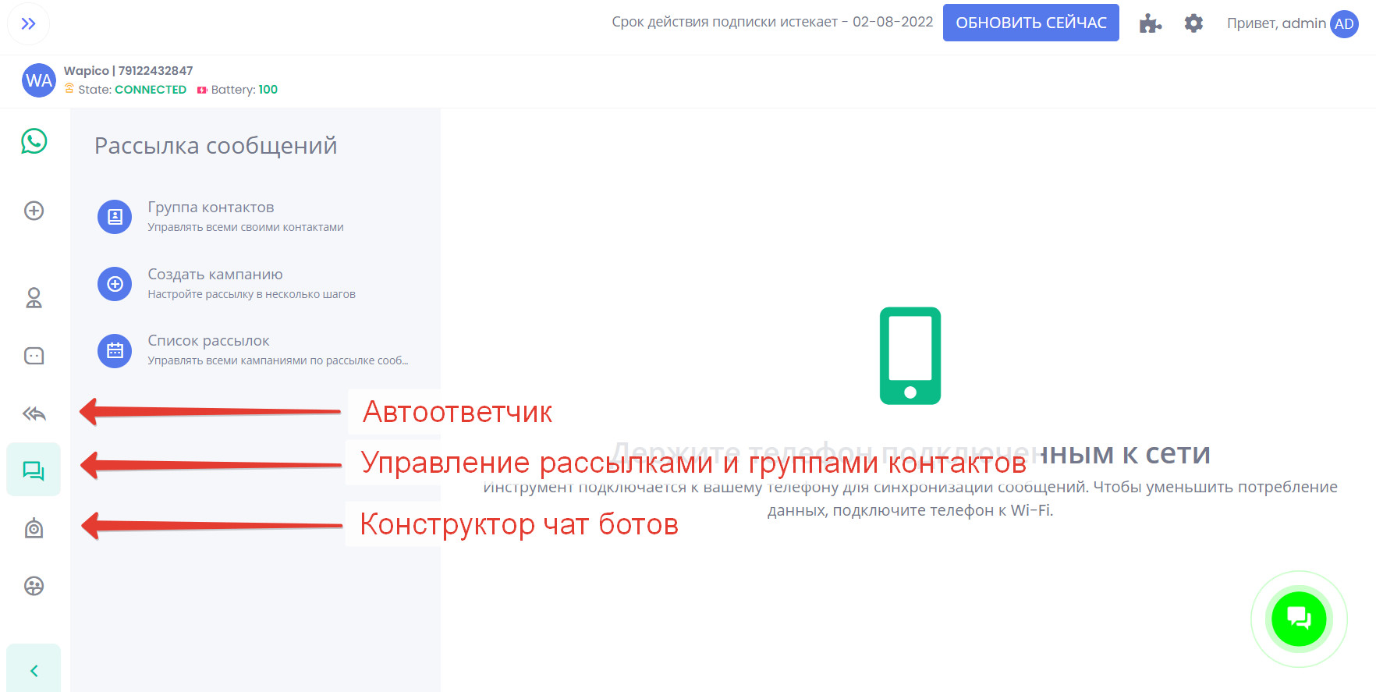Click the subscription expiry date text

(x=772, y=22)
